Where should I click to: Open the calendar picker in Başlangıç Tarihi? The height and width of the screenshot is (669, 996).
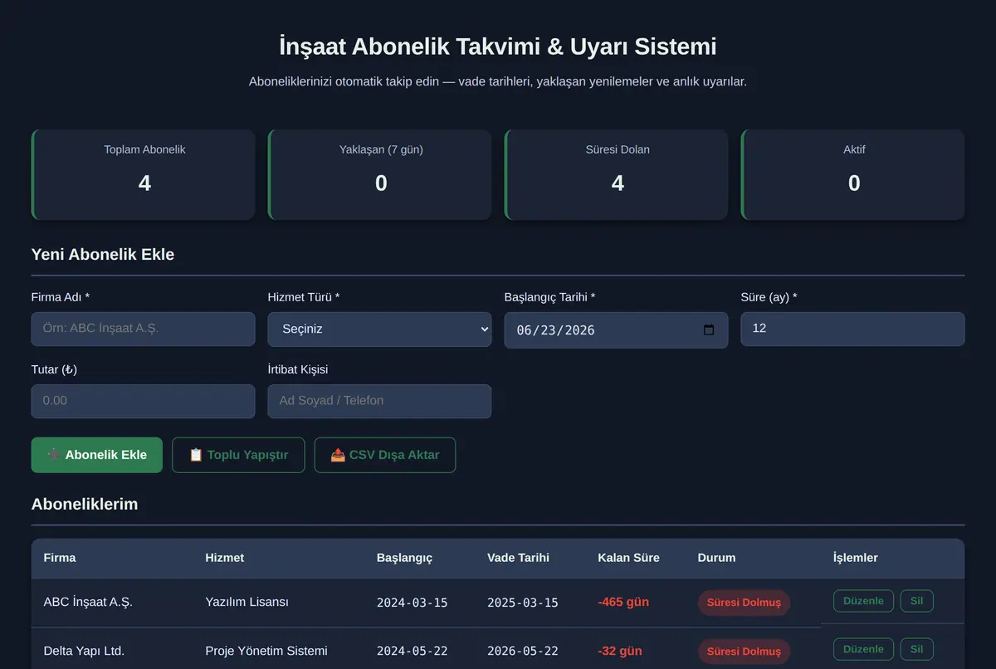(709, 330)
